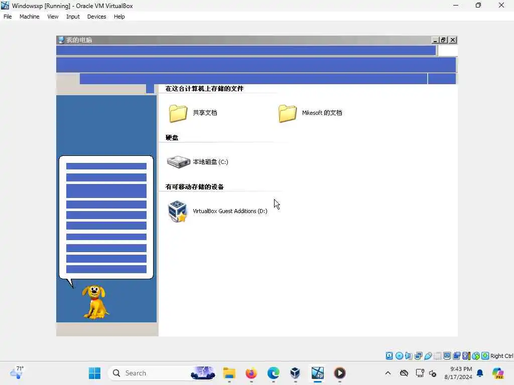Click the shared folders duplicate-screens indicator
Image resolution: width=514 pixels, height=385 pixels.
(456, 356)
